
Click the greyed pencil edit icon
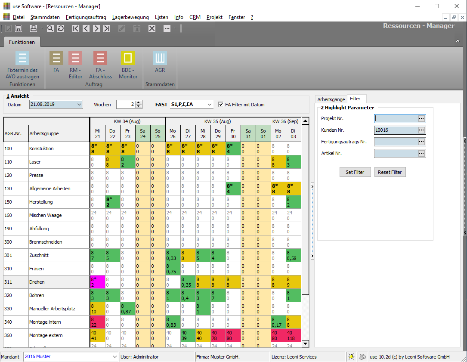122,28
